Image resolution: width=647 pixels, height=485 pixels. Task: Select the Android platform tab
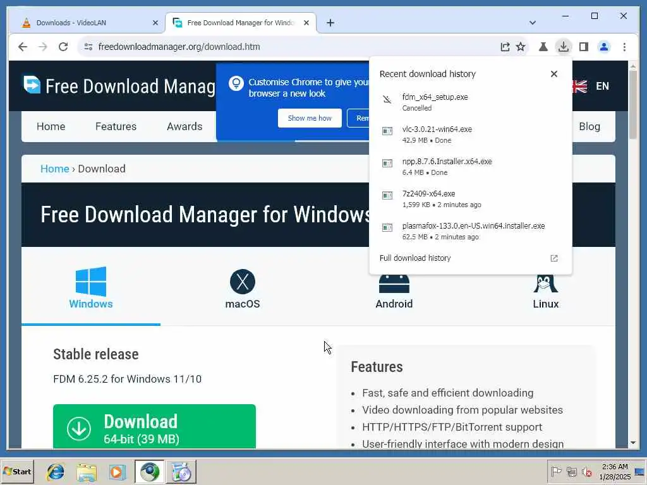(x=394, y=292)
